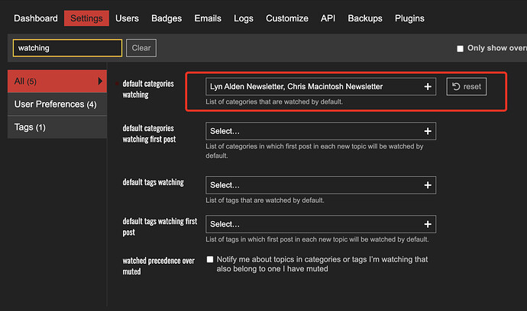Open the Plugins tab

coord(409,18)
